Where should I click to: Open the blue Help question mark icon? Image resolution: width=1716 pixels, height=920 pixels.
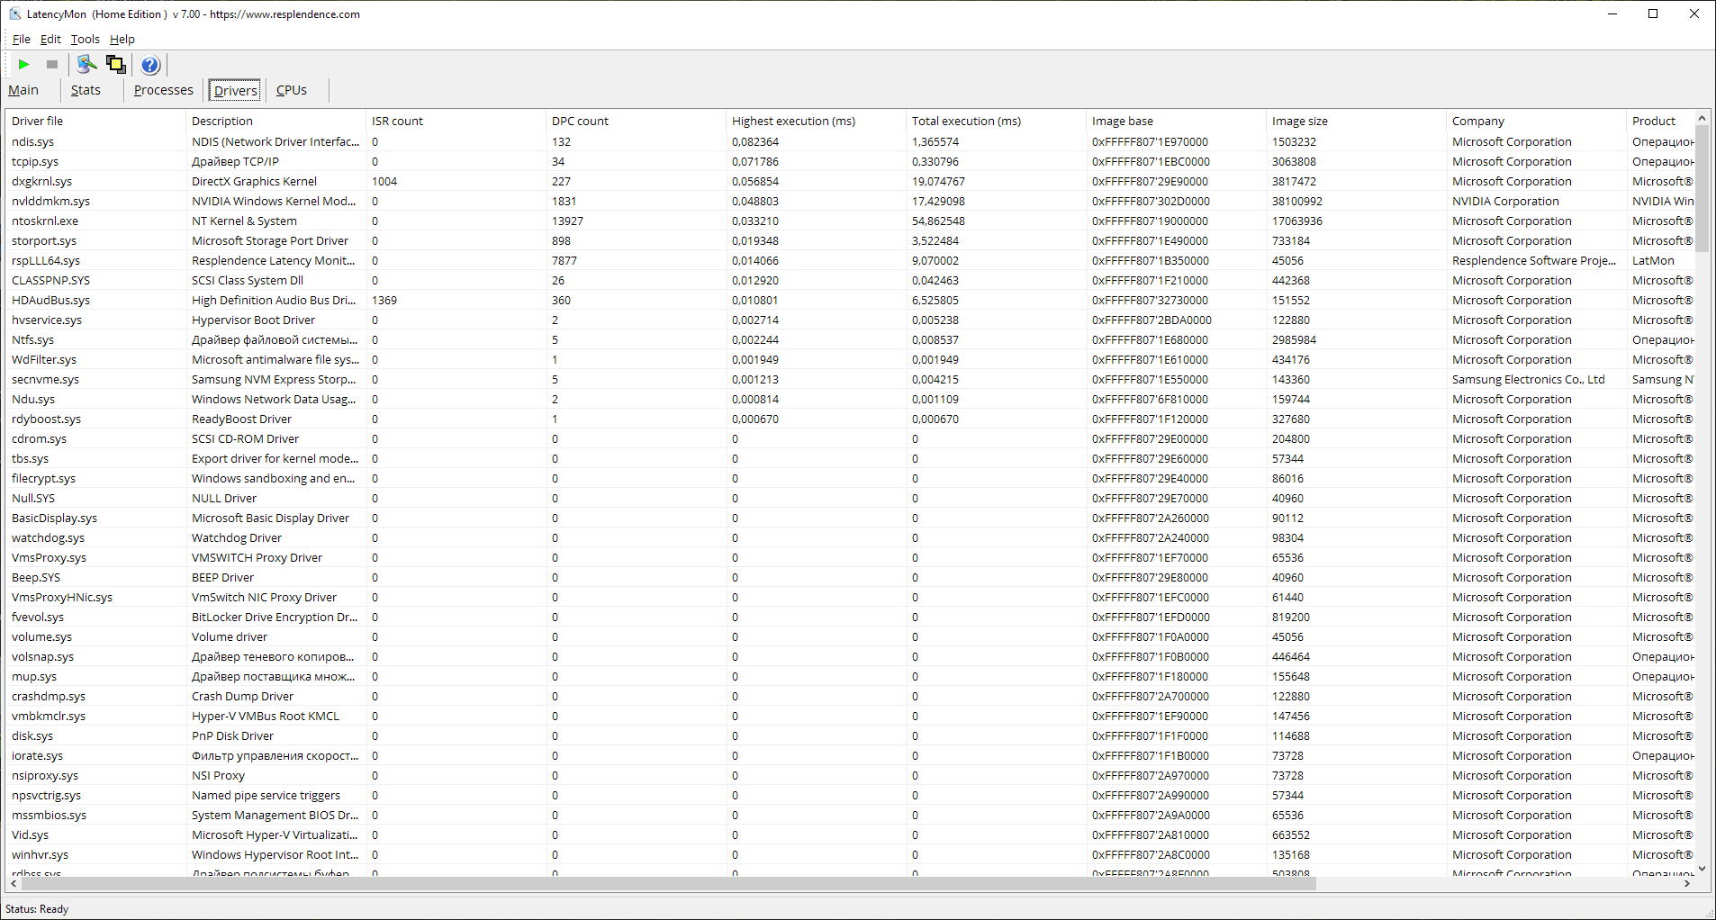coord(150,65)
